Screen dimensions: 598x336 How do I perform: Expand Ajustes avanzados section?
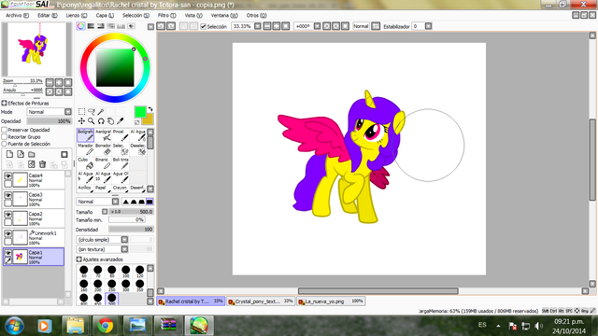pos(78,259)
